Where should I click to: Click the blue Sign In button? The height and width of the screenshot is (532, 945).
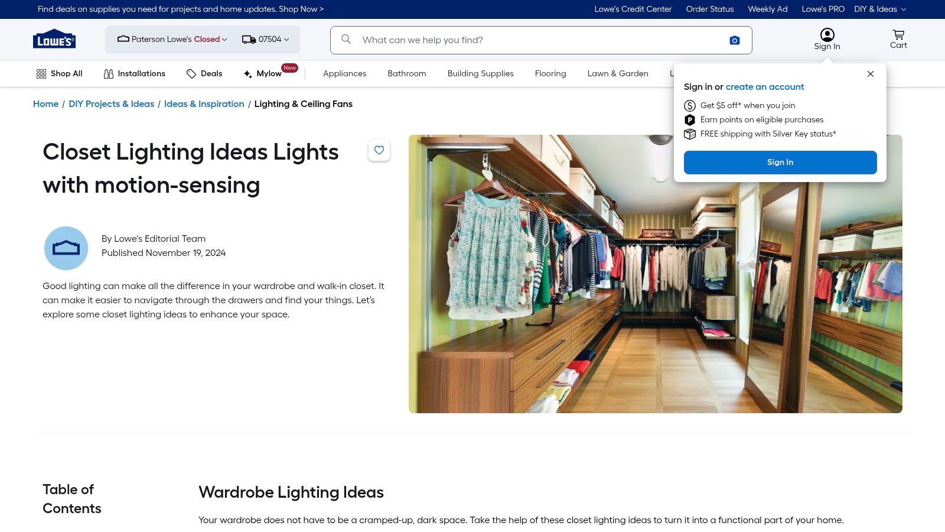pyautogui.click(x=780, y=162)
